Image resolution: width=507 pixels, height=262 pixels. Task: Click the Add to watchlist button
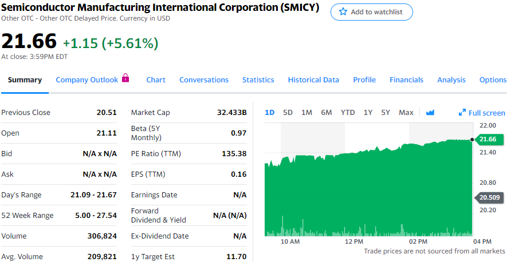tap(371, 12)
